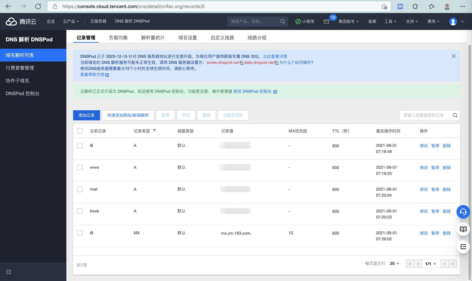Open browser more options menu

[462, 6]
